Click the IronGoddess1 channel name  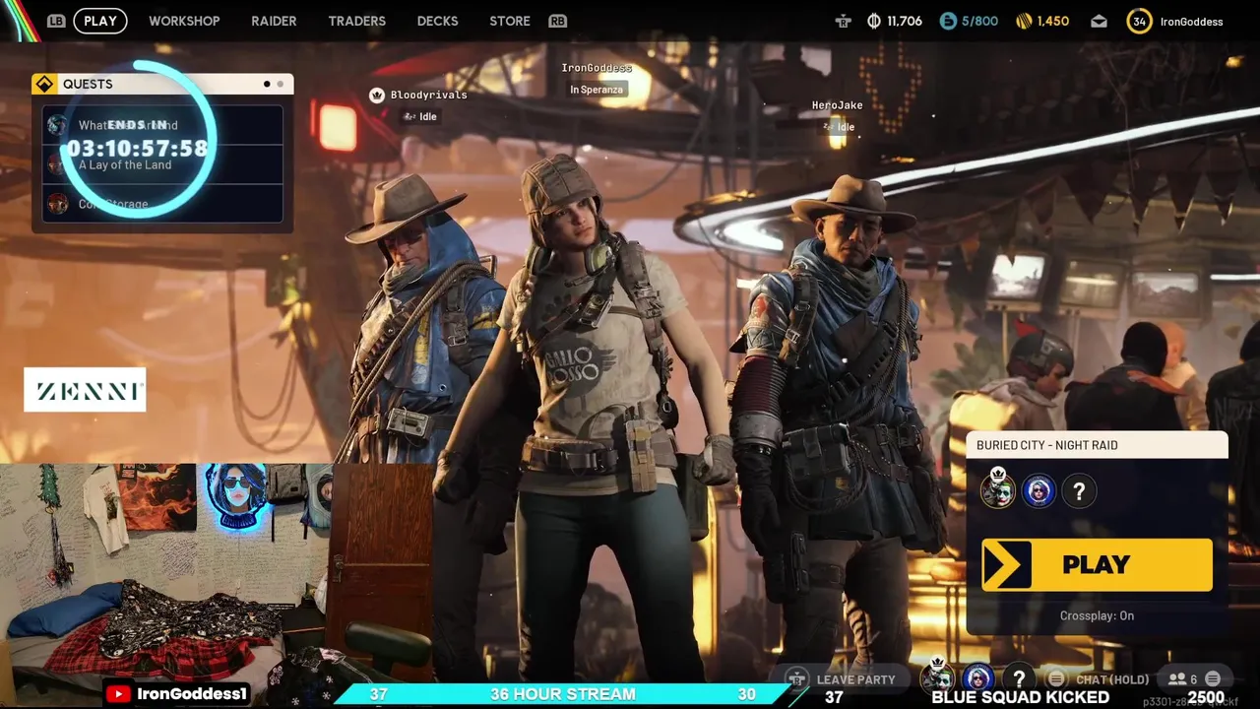[x=192, y=694]
